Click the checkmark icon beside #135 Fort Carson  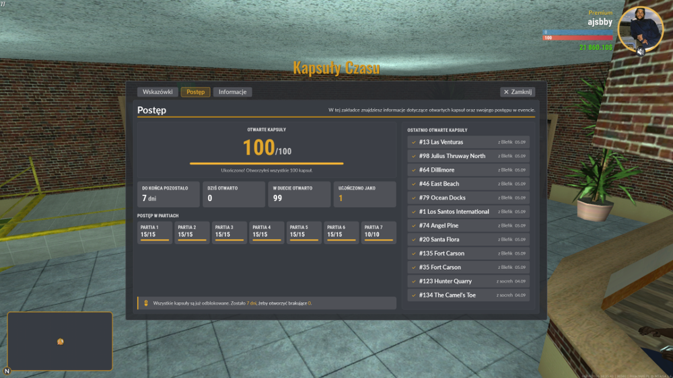coord(414,254)
